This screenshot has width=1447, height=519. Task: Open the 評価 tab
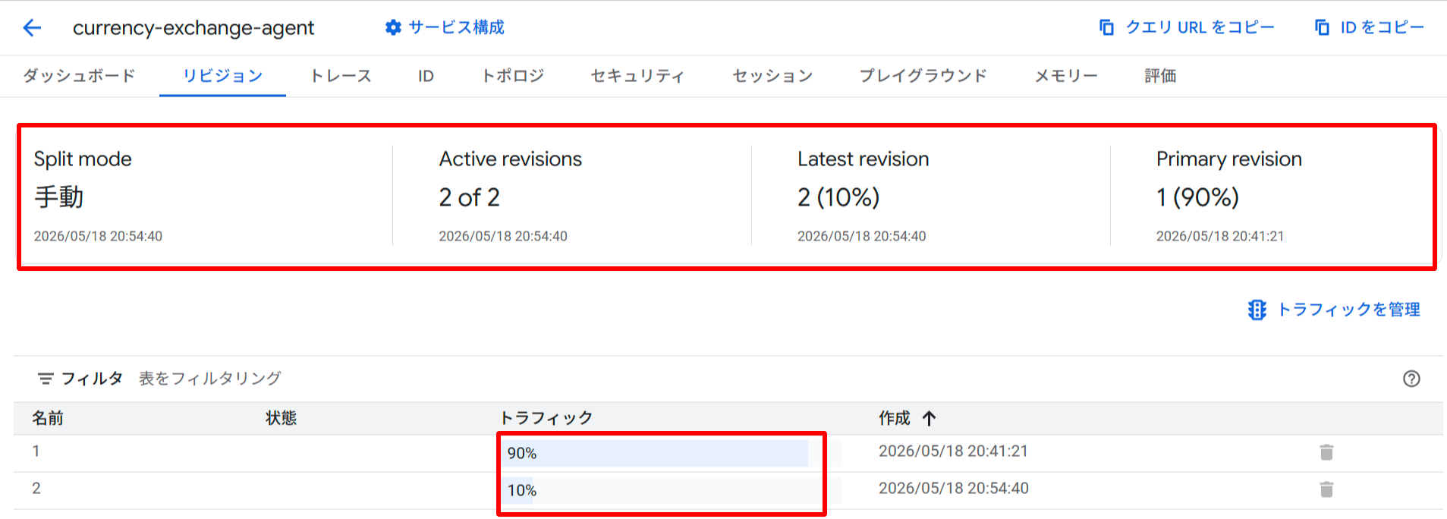coord(1160,76)
